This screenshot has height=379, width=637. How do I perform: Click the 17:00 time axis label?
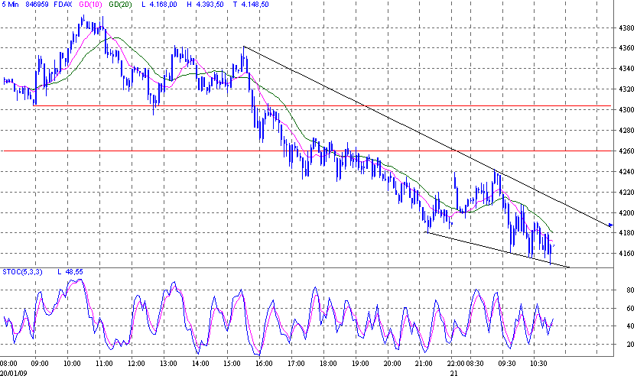[296, 364]
